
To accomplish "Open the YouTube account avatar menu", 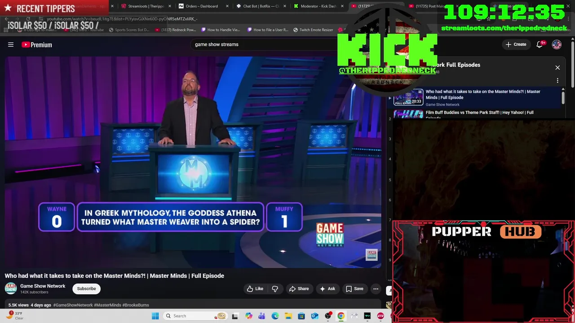I will pyautogui.click(x=557, y=44).
